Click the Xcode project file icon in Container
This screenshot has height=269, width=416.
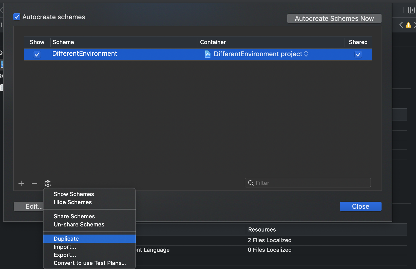click(207, 54)
